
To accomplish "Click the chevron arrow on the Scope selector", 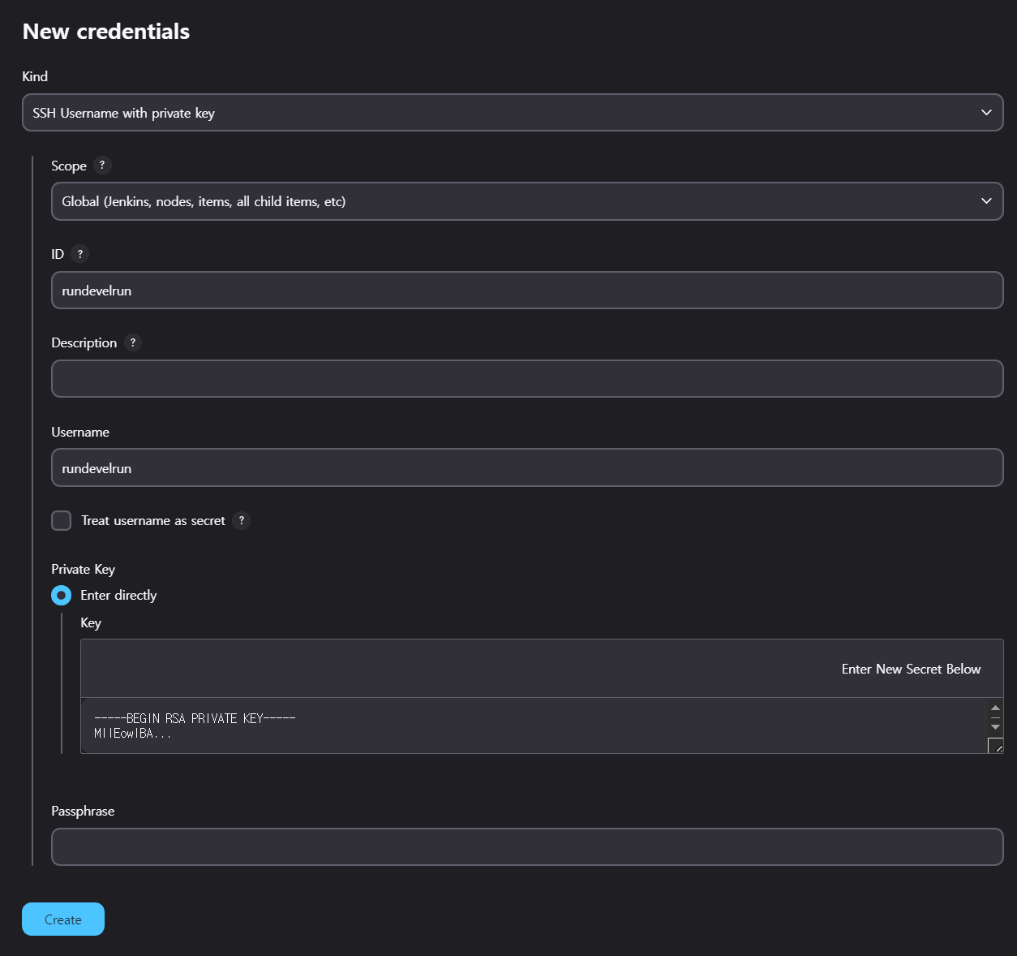I will [986, 201].
